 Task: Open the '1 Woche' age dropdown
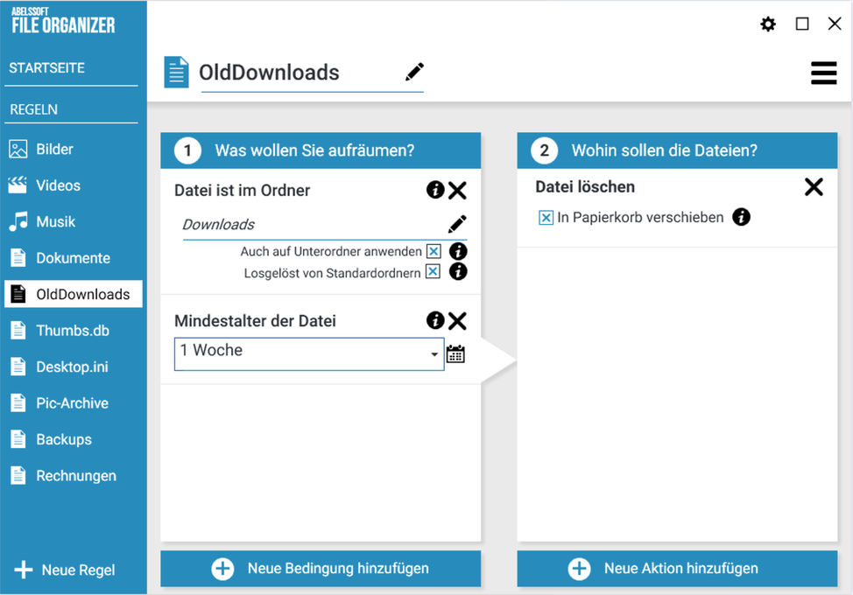click(x=434, y=353)
